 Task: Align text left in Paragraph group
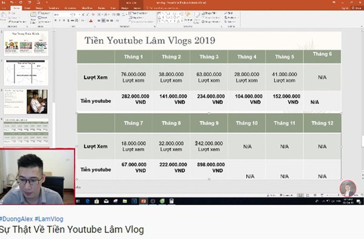point(99,21)
